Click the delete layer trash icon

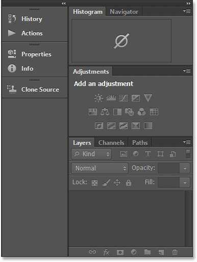(175, 252)
